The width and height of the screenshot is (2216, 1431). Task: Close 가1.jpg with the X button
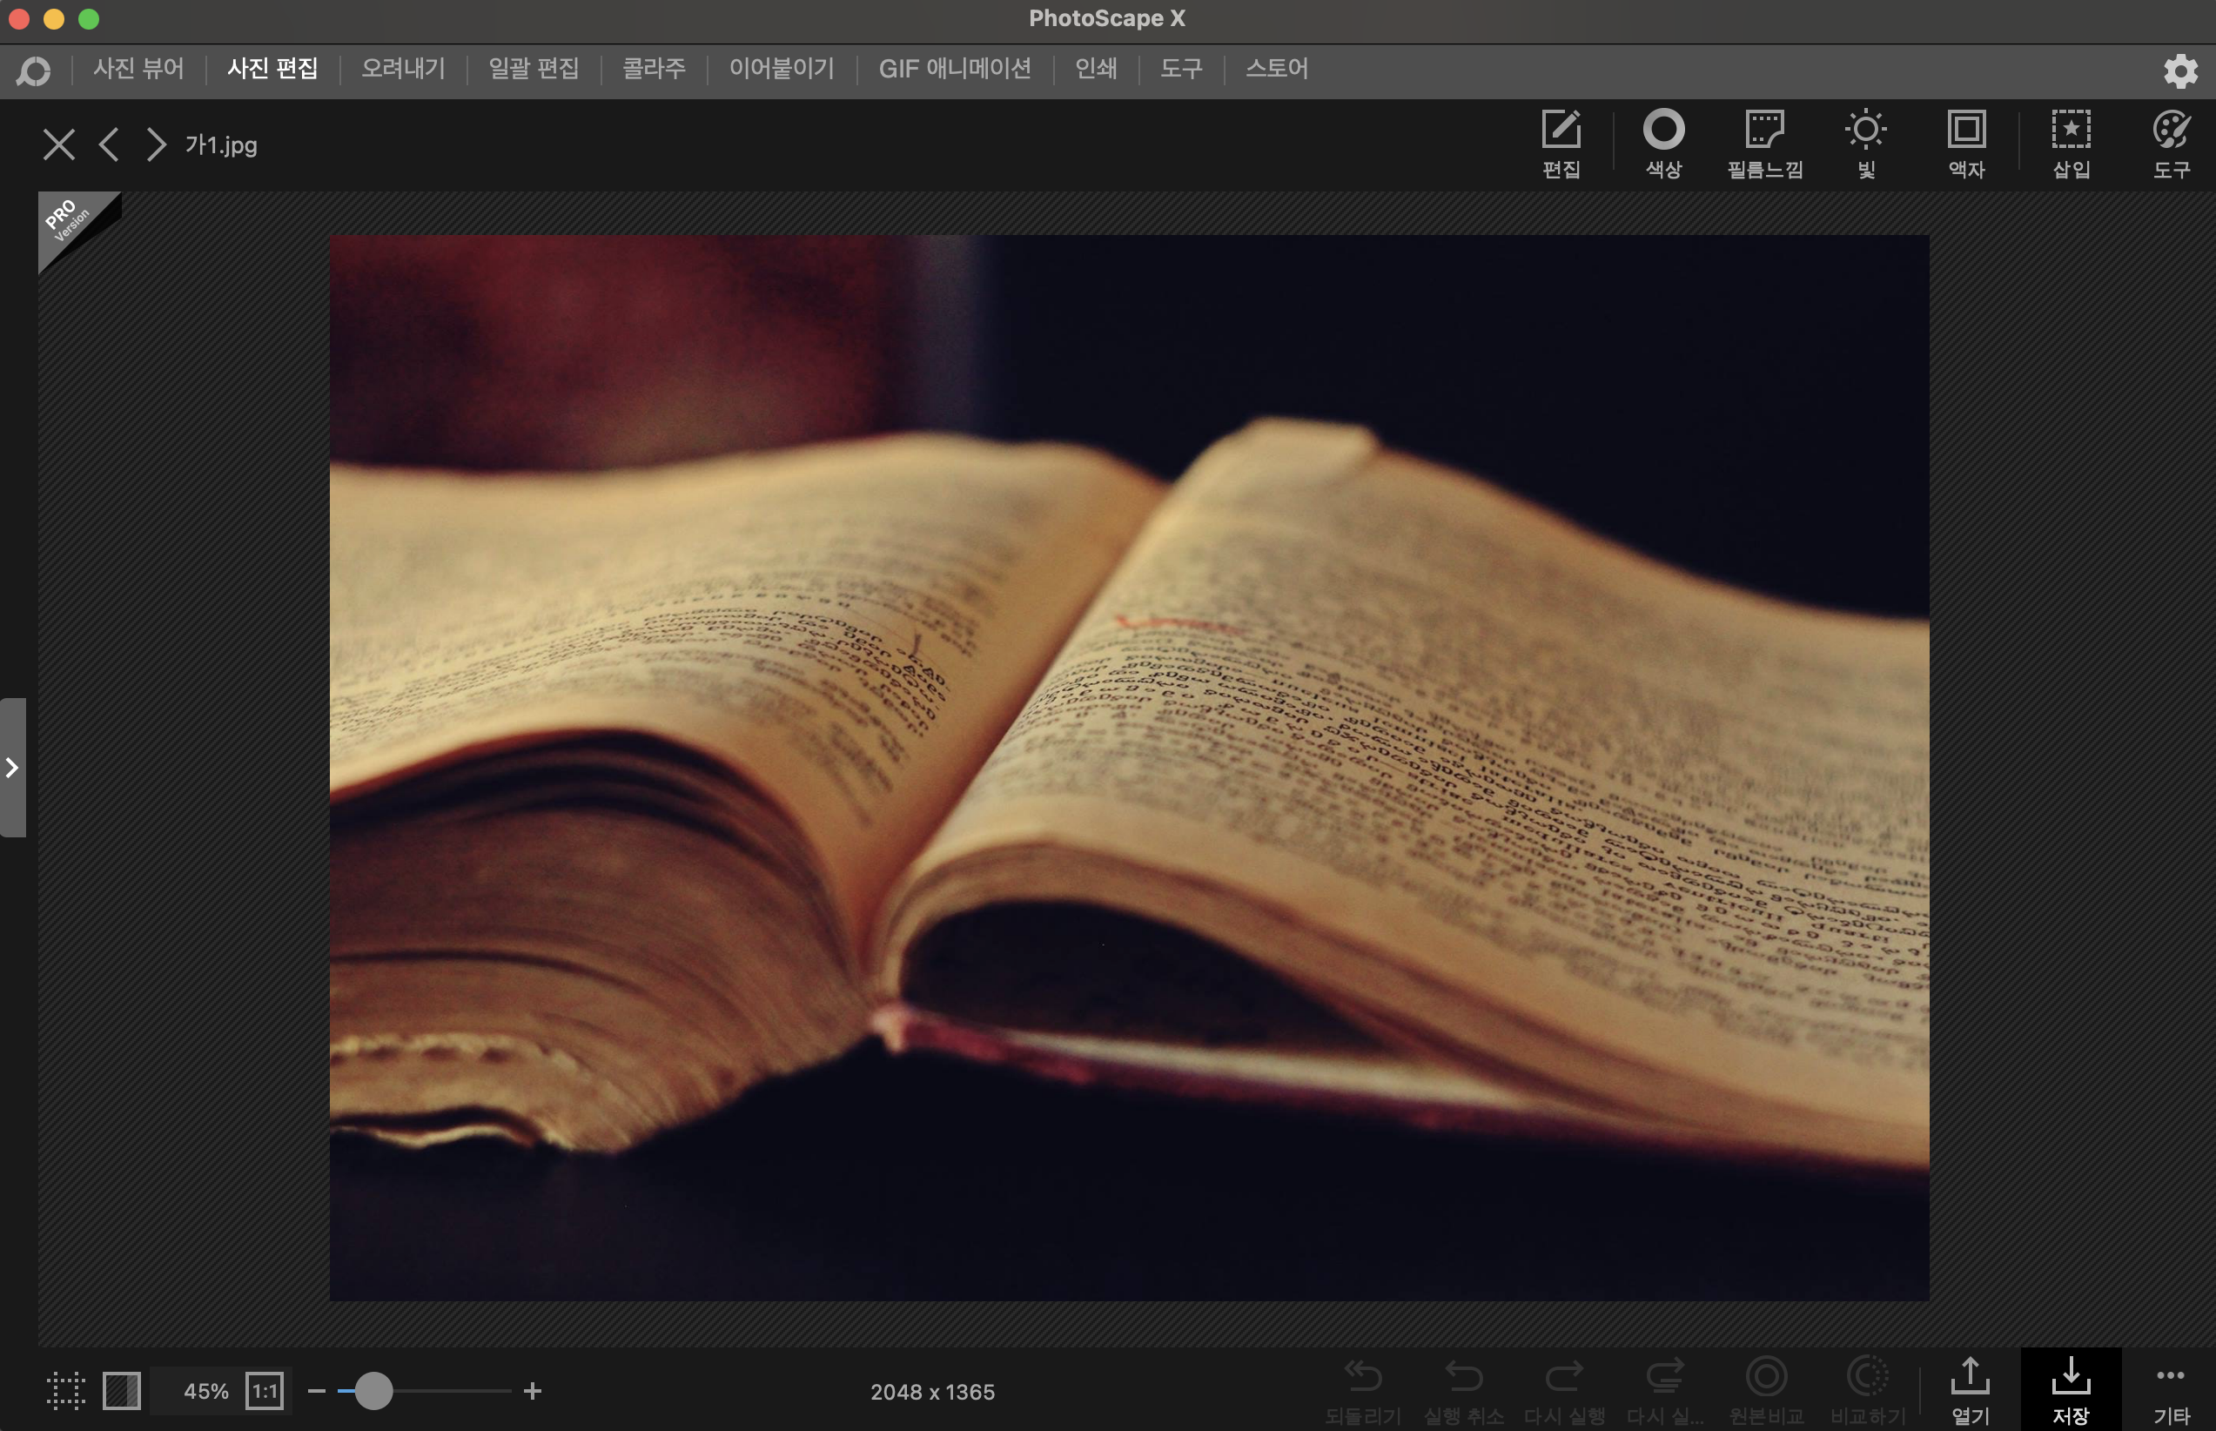coord(58,144)
